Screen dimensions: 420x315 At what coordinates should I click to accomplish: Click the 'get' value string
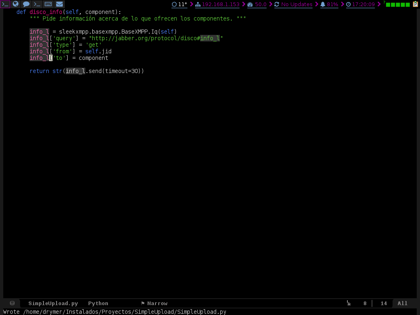[94, 45]
